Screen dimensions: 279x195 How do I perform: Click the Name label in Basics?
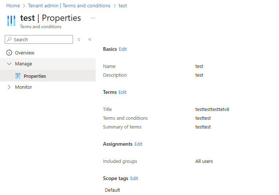[109, 66]
